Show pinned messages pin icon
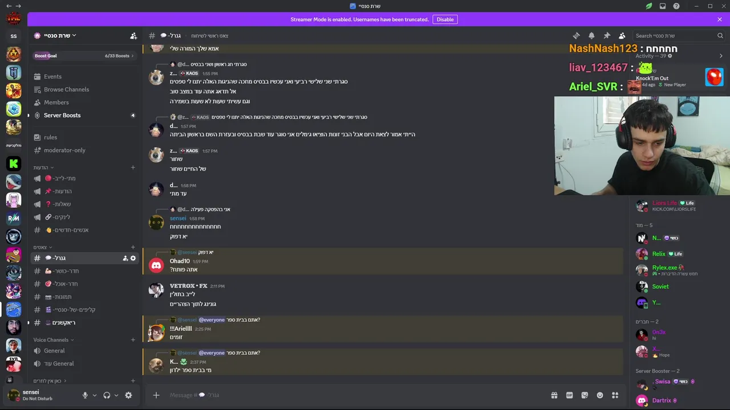 607,35
